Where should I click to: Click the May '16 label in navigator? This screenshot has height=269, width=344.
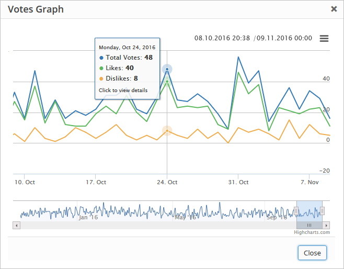pos(186,217)
